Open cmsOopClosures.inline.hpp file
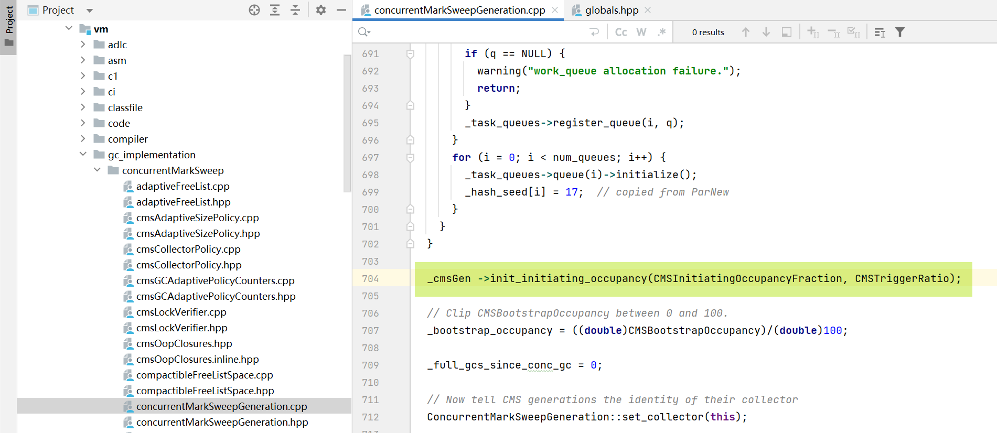The height and width of the screenshot is (433, 997). [x=197, y=359]
